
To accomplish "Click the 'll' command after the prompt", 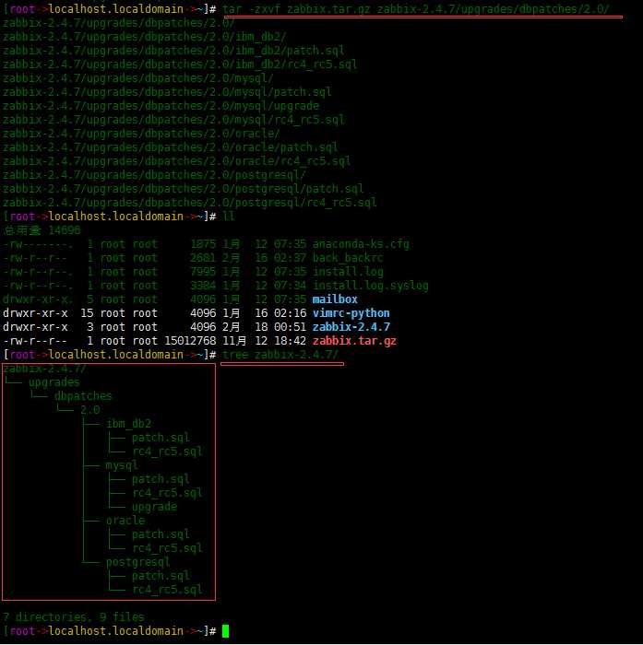I will [x=229, y=217].
